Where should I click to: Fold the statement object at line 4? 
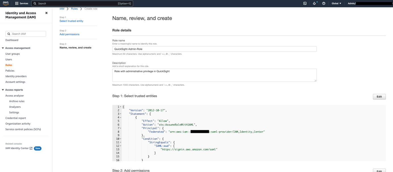120,117
